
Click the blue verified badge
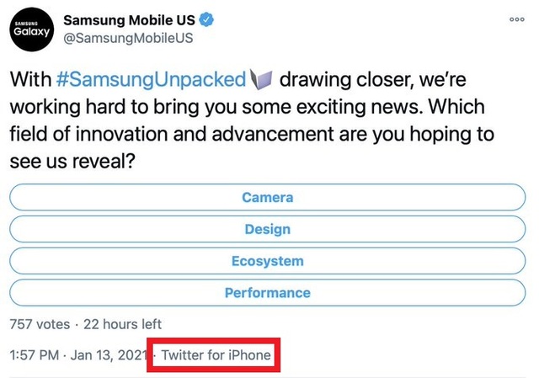click(x=205, y=19)
